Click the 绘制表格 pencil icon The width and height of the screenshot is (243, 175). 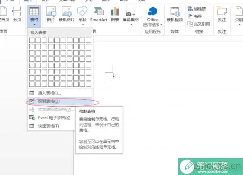pos(32,101)
